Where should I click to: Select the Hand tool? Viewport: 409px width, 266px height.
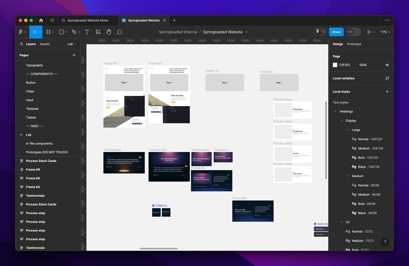pos(109,32)
